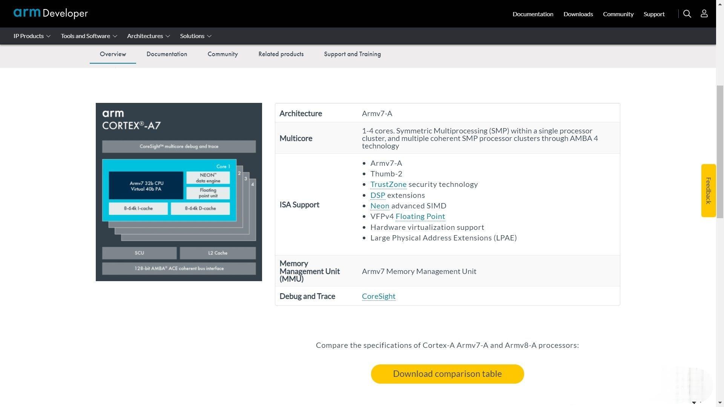
Task: Click the Cortex-A7 block diagram image
Action: pyautogui.click(x=179, y=192)
